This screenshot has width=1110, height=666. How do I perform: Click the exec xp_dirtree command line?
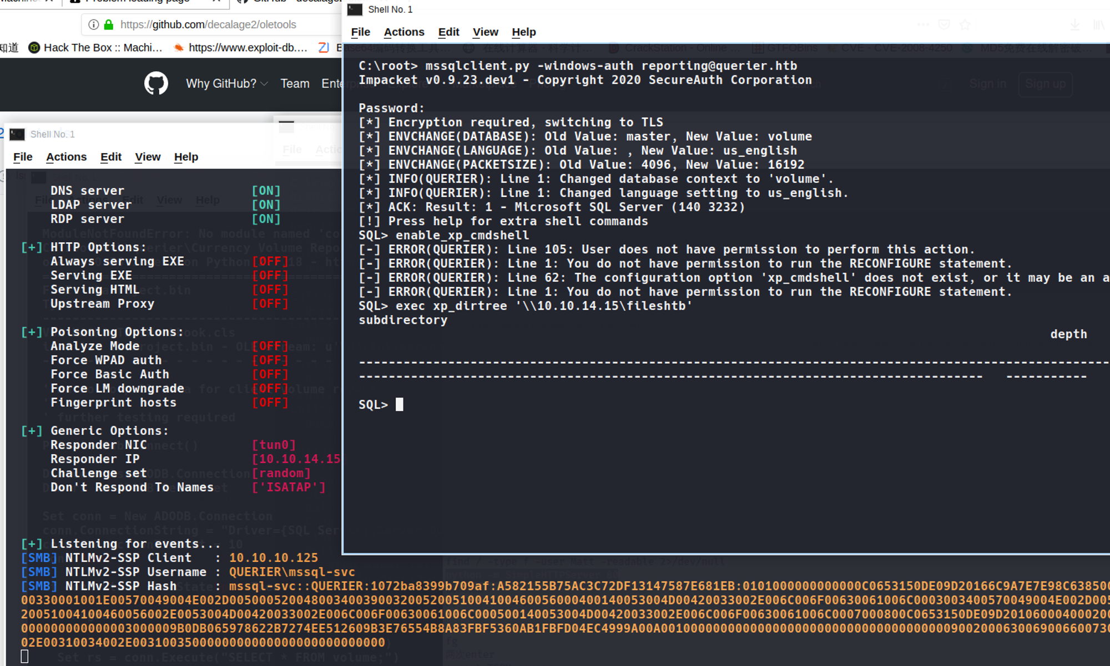[x=526, y=306]
